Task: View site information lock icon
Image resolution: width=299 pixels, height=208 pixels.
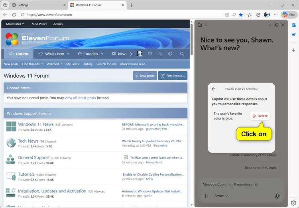Action: [x=23, y=15]
